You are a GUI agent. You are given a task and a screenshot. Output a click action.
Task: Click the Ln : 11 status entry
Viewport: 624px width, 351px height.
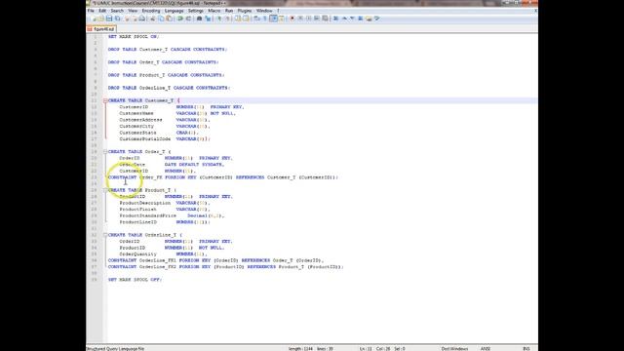point(366,349)
